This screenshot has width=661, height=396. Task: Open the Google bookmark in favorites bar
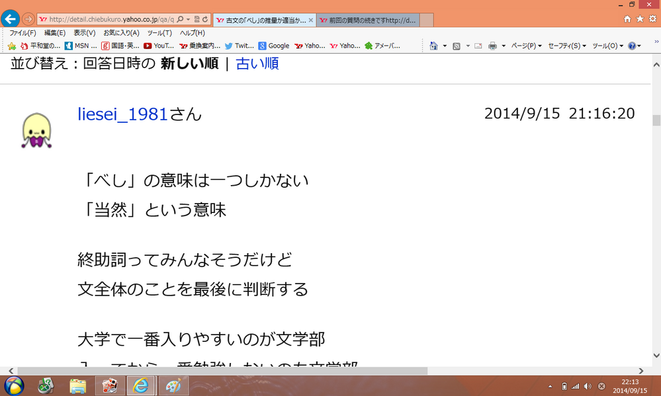274,46
